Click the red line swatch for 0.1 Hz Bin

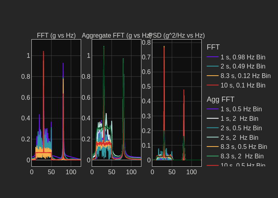(x=213, y=86)
